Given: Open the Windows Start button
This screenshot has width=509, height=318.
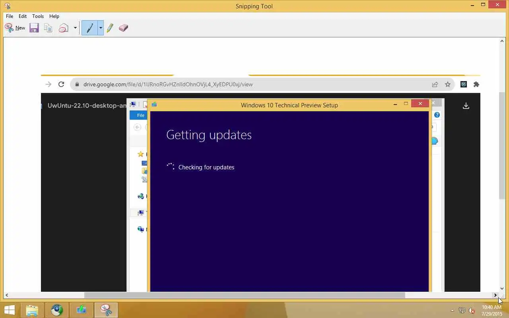Looking at the screenshot, I should 10,310.
